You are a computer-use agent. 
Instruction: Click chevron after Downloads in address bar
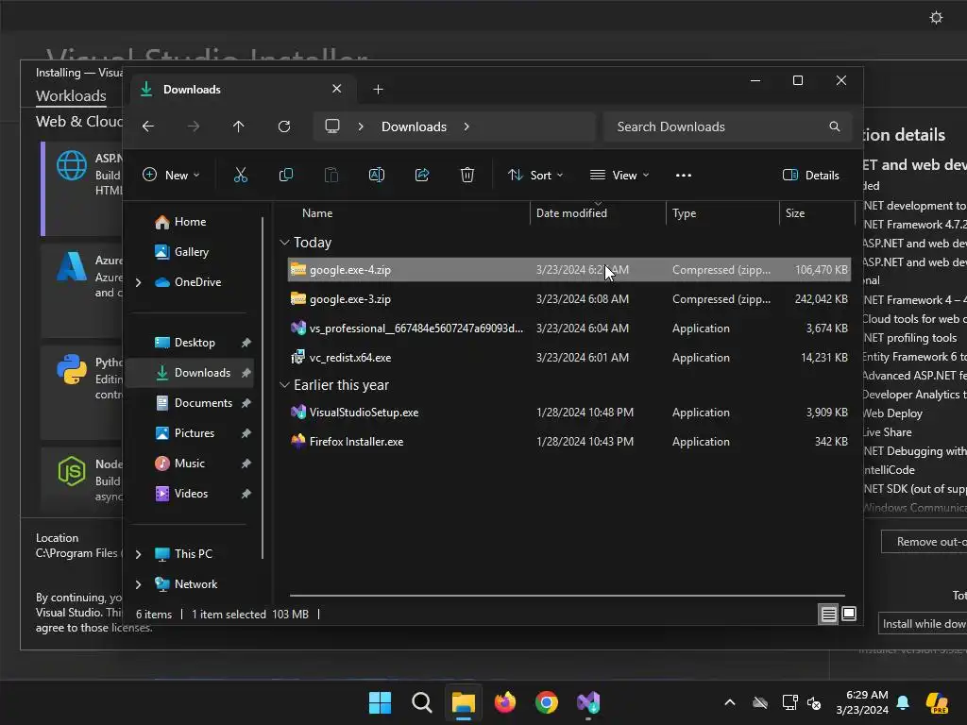[467, 126]
